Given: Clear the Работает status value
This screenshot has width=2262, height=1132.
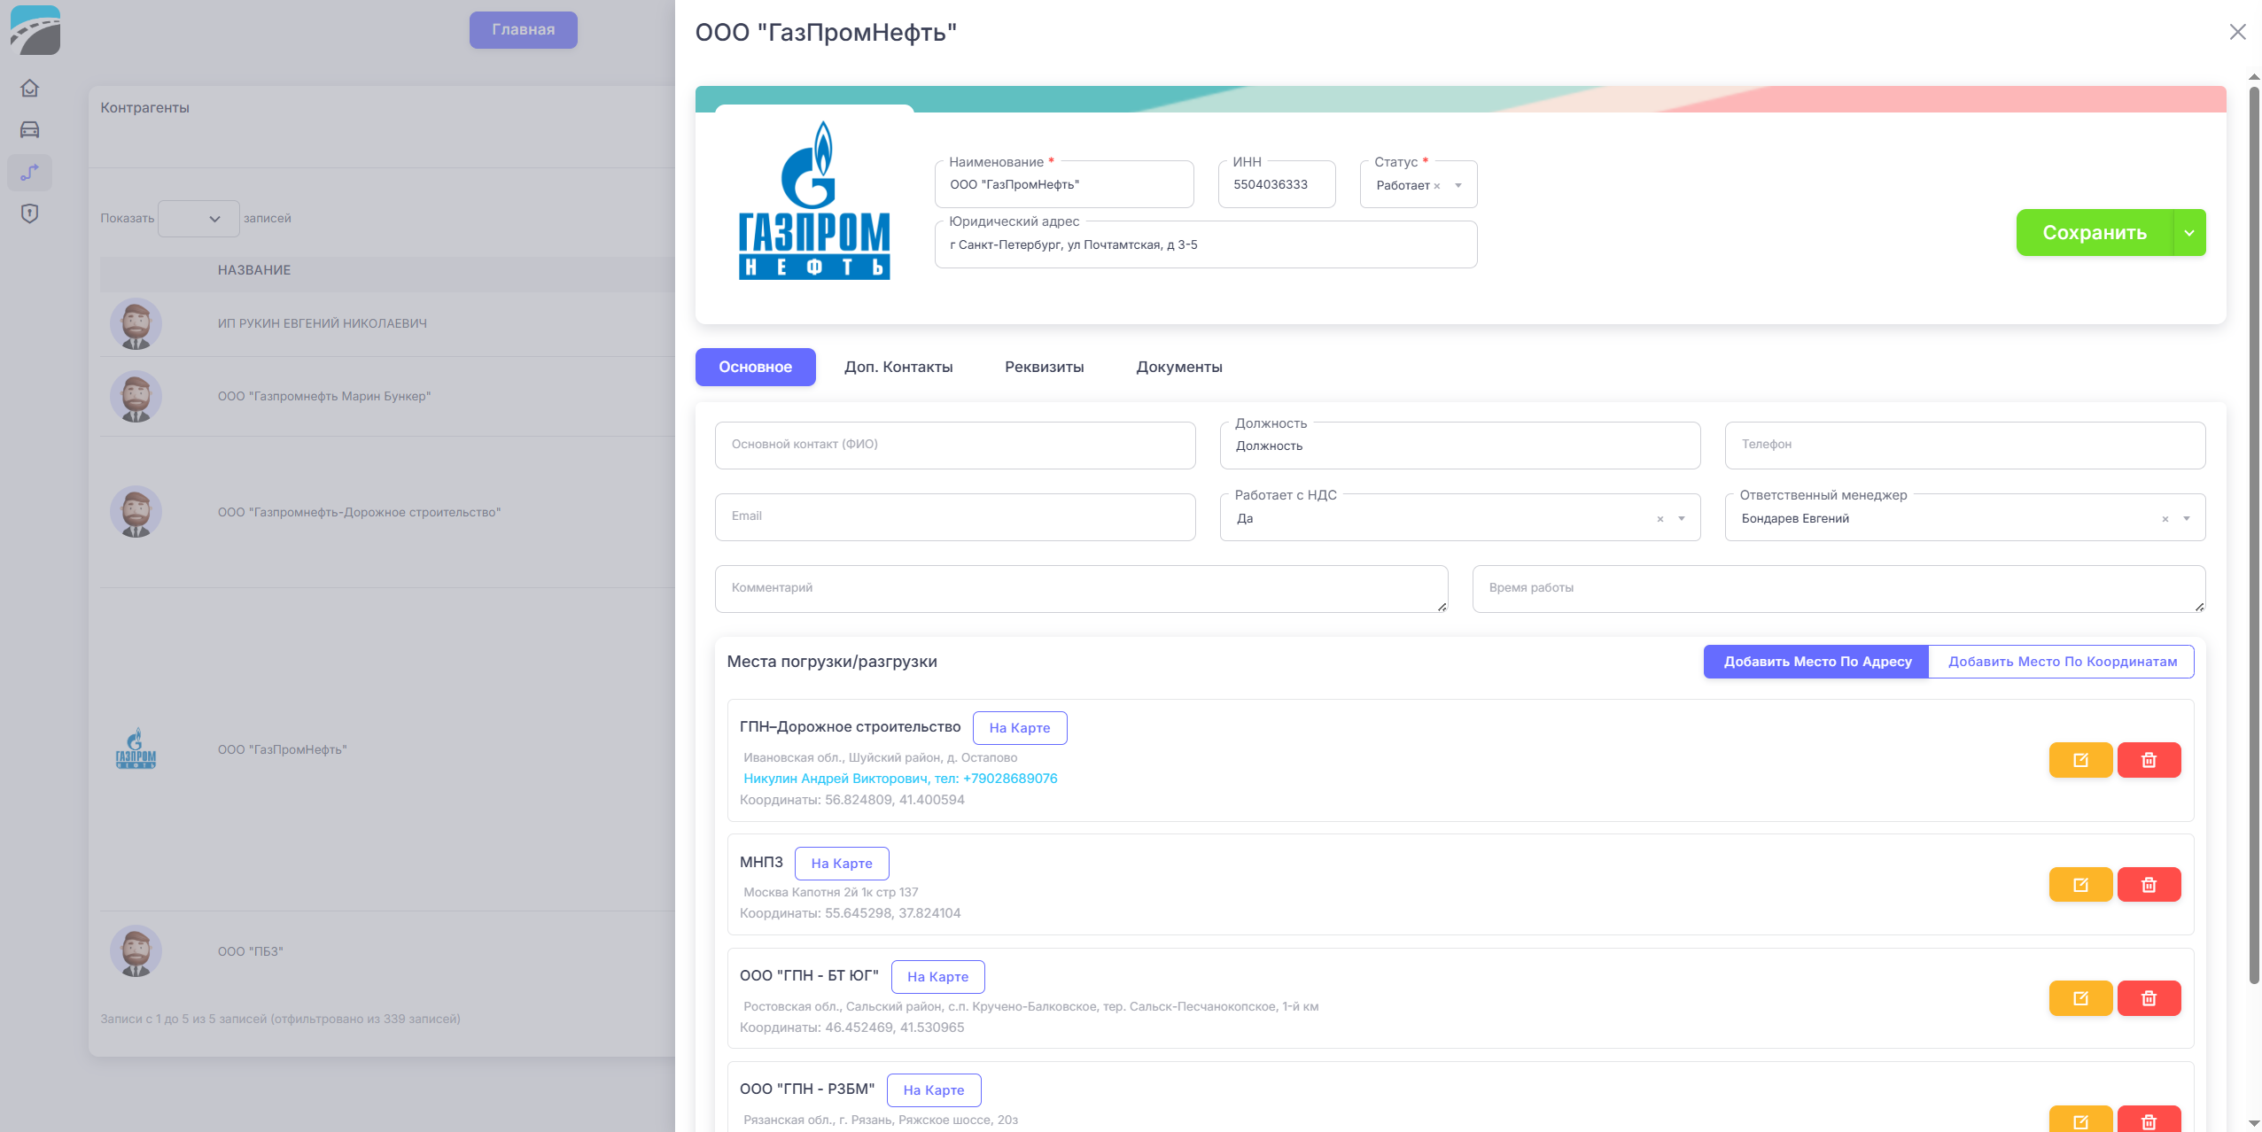Looking at the screenshot, I should [x=1437, y=186].
